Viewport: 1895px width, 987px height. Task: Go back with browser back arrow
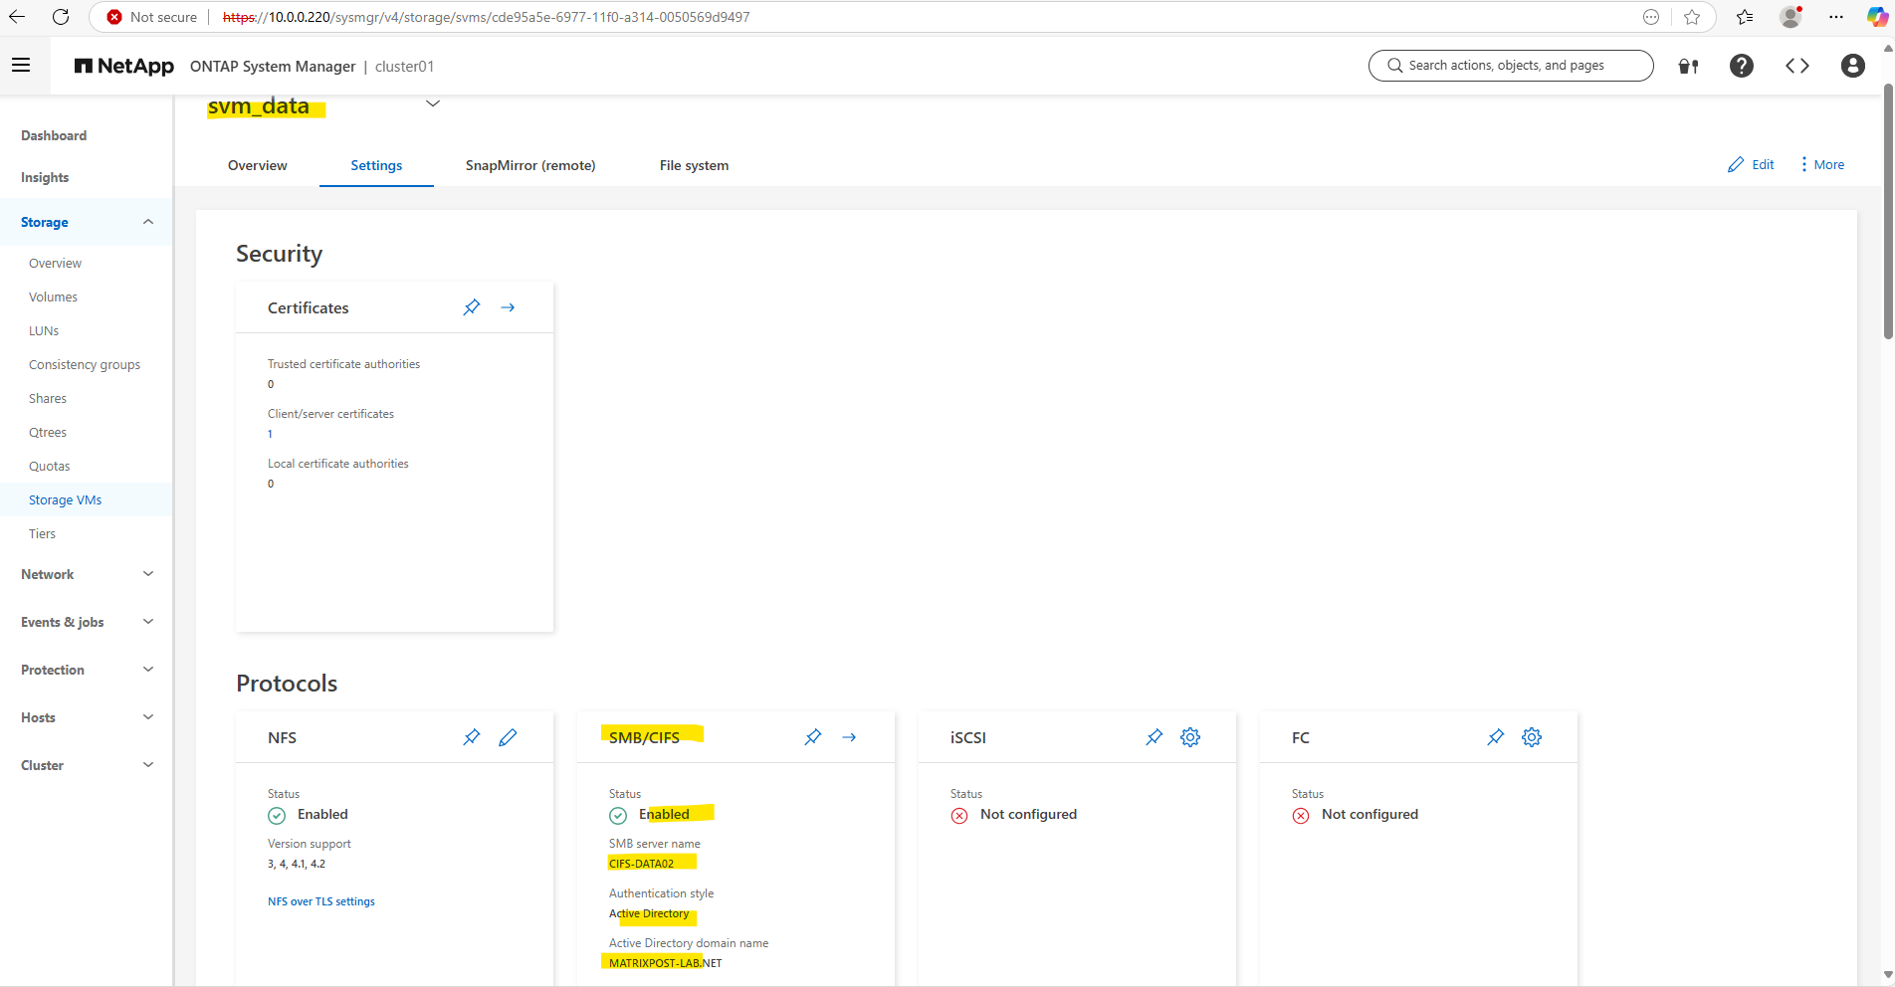point(17,17)
